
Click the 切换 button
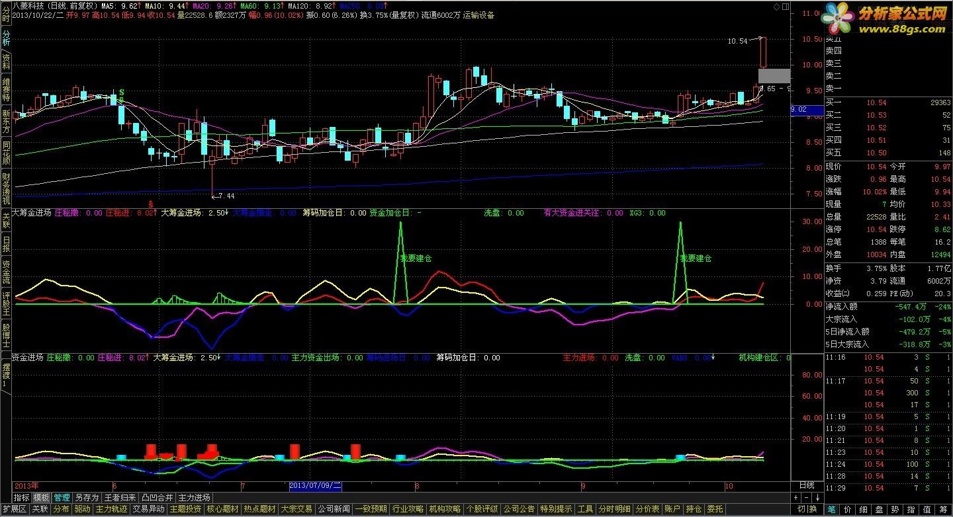pyautogui.click(x=807, y=509)
